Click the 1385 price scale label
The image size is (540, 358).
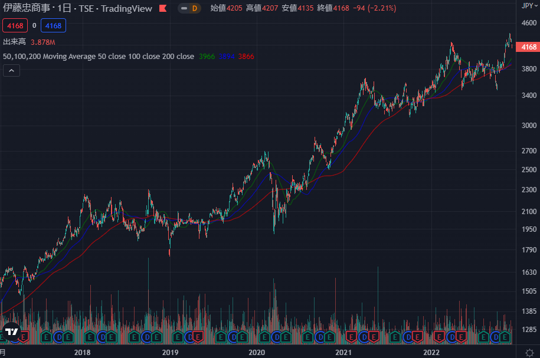529,311
